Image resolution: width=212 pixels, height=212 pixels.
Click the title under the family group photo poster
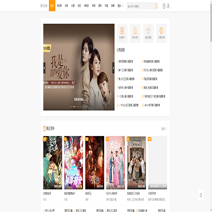(134, 194)
